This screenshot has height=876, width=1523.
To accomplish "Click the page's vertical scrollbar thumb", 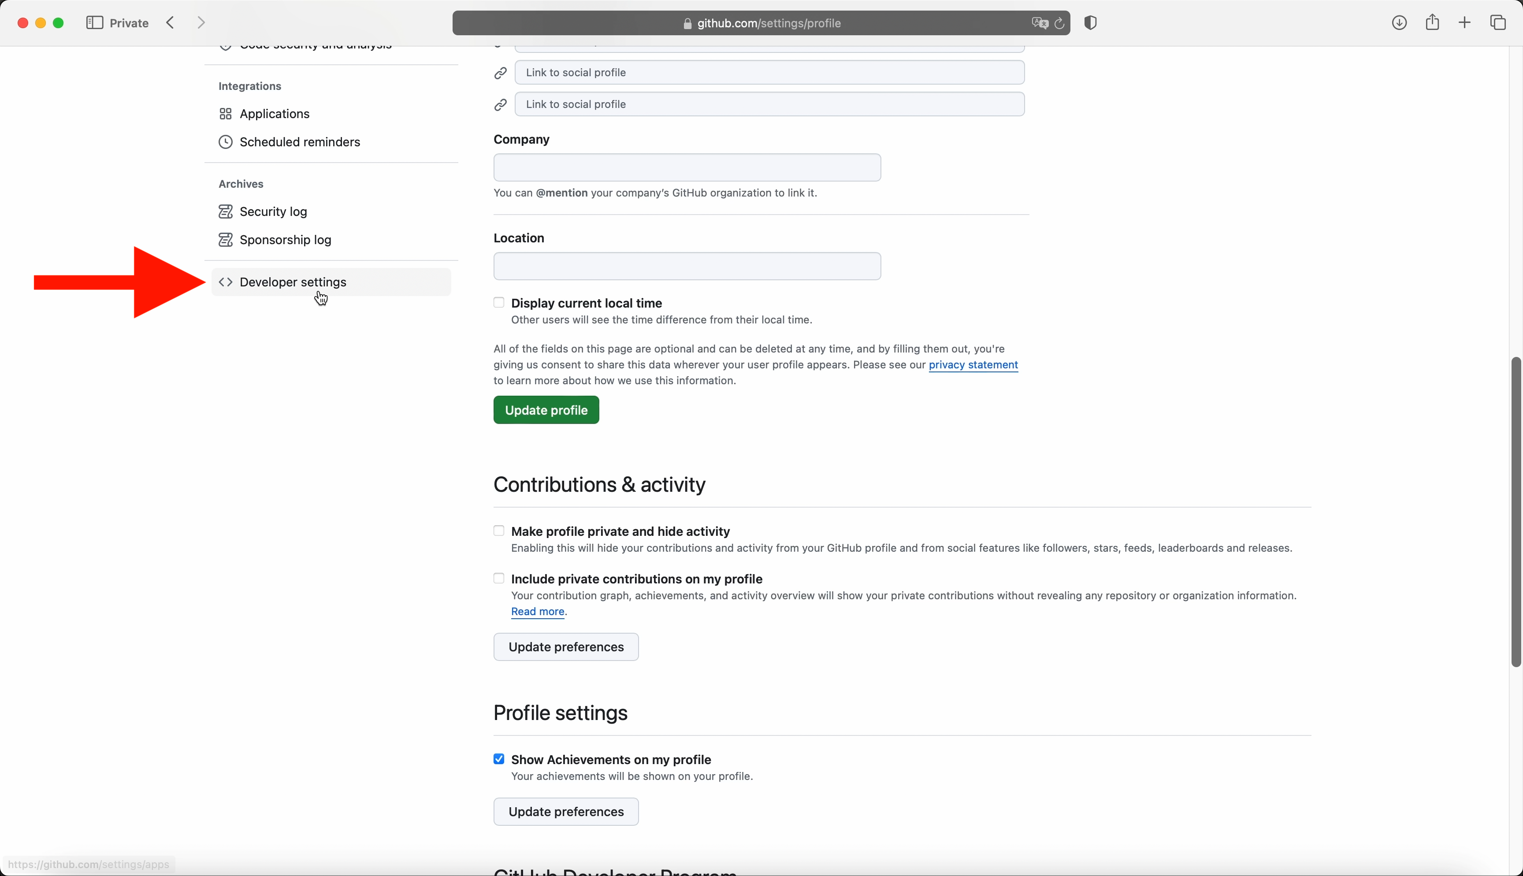I will click(x=1516, y=512).
